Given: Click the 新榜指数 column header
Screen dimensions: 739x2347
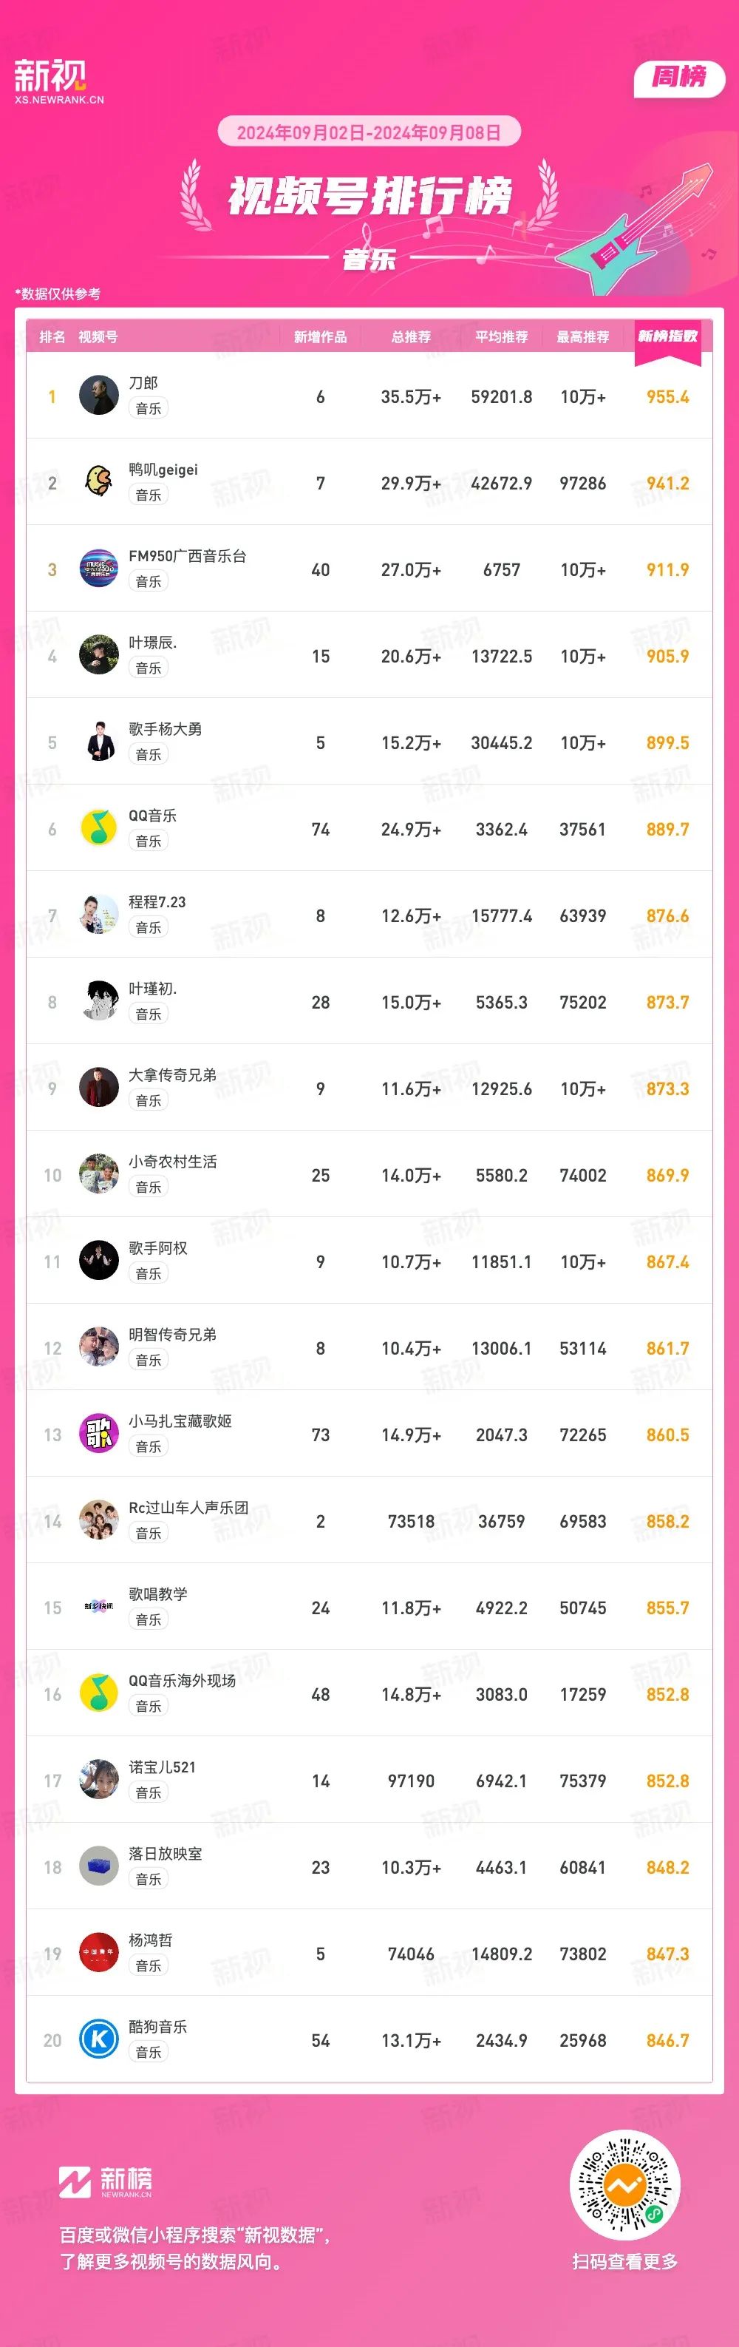Looking at the screenshot, I should [x=667, y=337].
